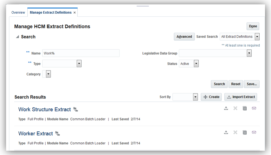
Task: Click hierarchy icon beside Worker Extract
Action: tap(58, 133)
